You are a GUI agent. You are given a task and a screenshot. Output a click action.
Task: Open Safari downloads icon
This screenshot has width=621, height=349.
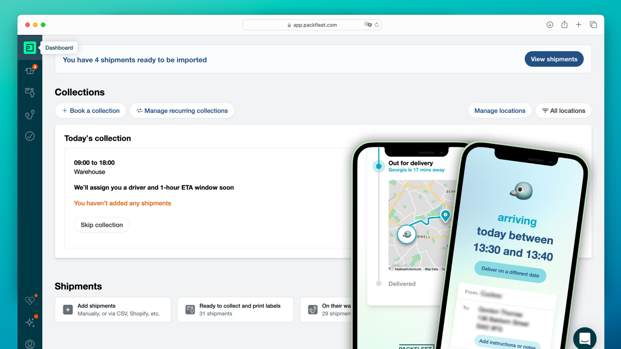[x=550, y=25]
